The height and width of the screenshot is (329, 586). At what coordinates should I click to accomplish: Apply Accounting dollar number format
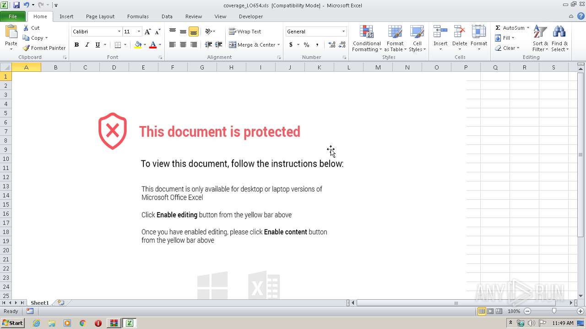coord(291,45)
